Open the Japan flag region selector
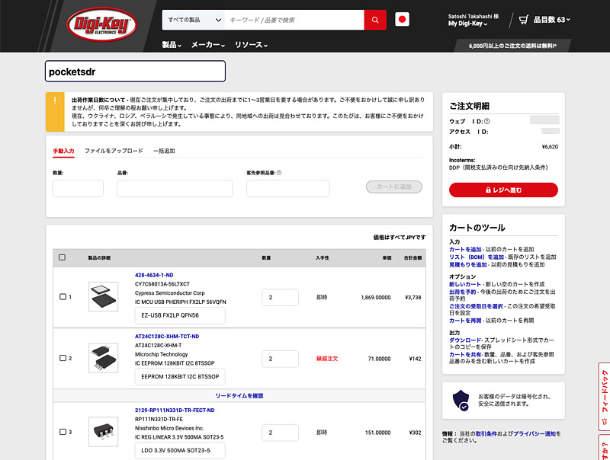This screenshot has width=610, height=460. (x=402, y=20)
